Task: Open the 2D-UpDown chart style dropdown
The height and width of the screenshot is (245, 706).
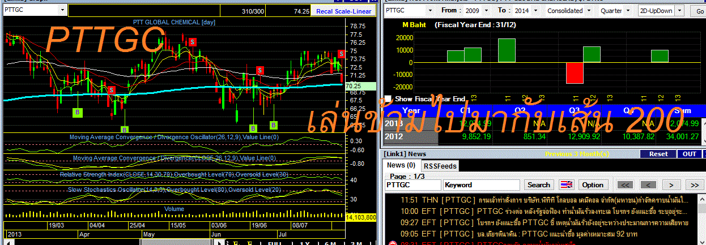Action: point(678,11)
